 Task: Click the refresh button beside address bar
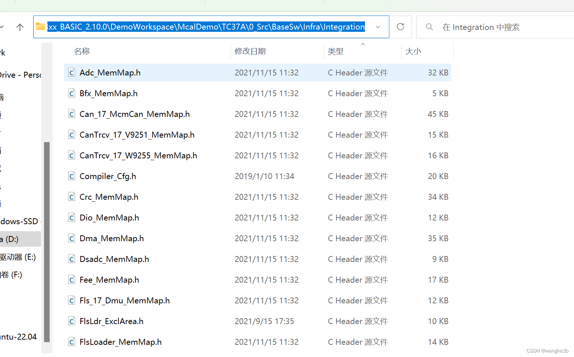pyautogui.click(x=400, y=27)
